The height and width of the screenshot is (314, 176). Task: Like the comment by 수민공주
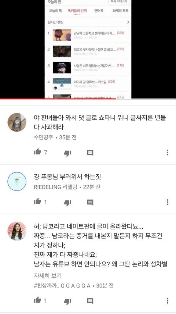point(37,152)
